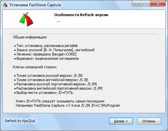Image resolution: width=168 pixels, height=131 pixels.
Task: Click the Тихая установка русской версии line
Action: (48, 76)
